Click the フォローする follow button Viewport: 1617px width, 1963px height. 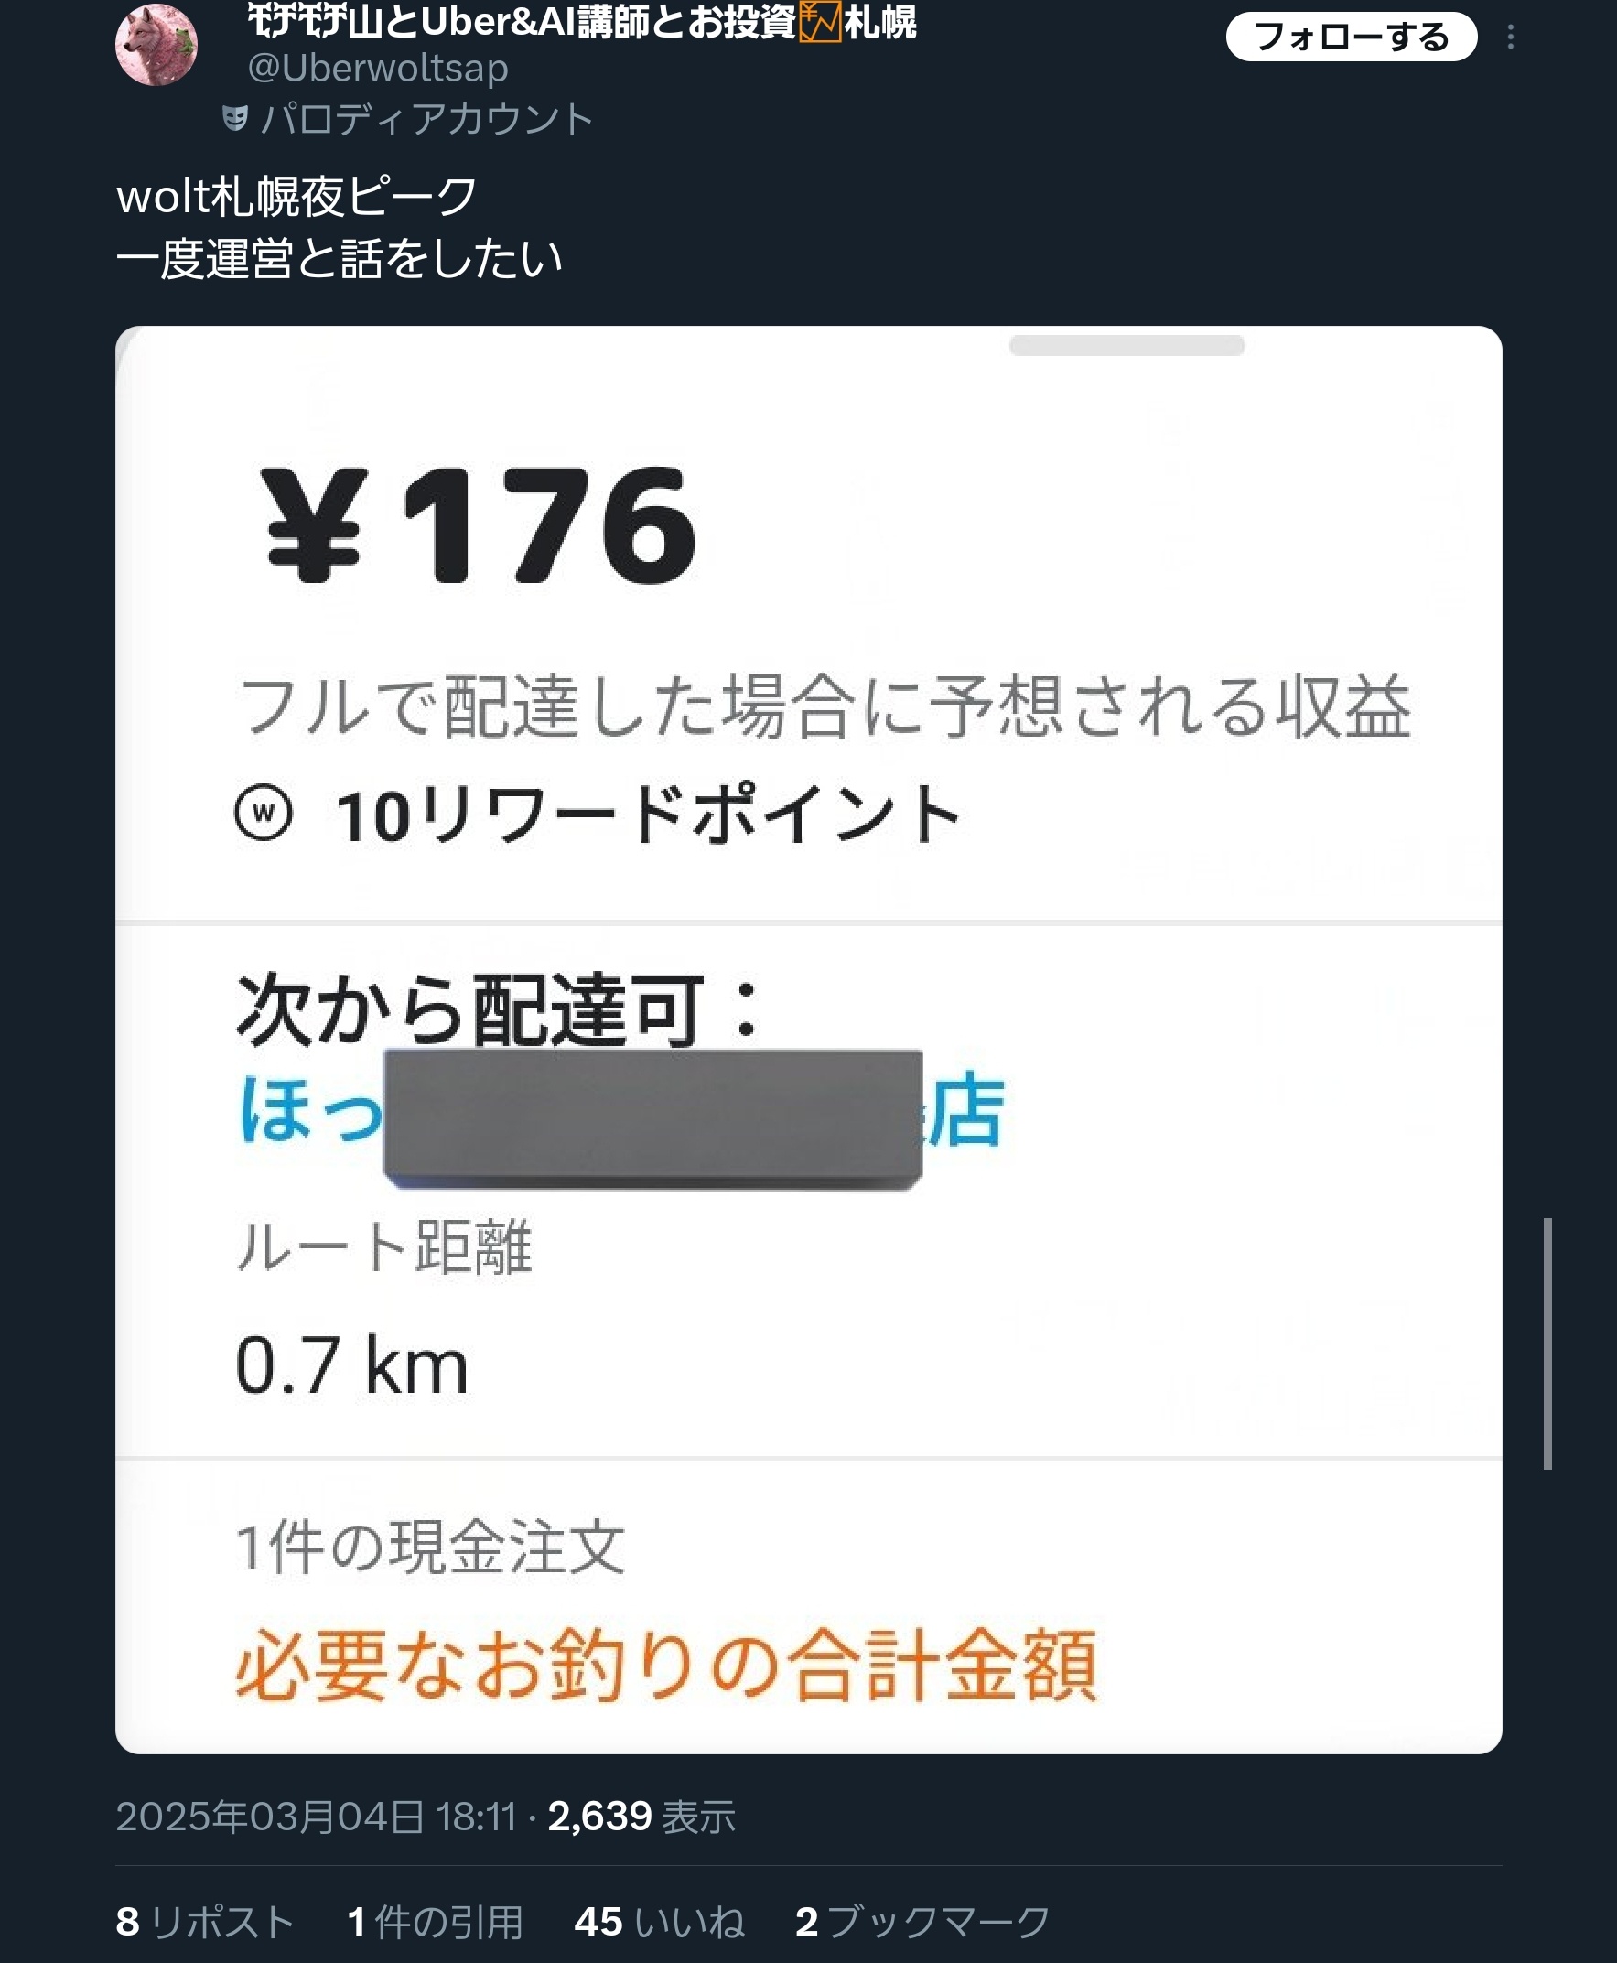1351,37
